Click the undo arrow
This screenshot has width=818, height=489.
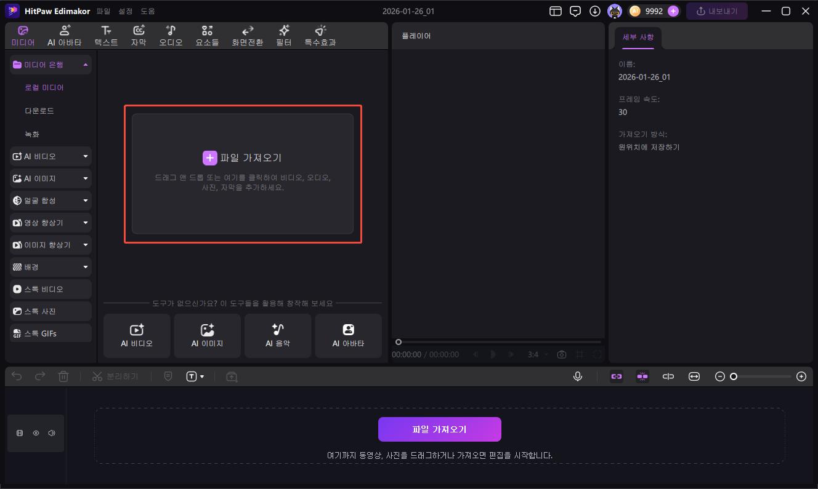tap(17, 376)
